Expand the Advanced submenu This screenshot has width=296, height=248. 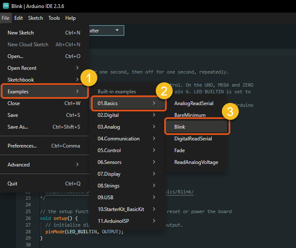pyautogui.click(x=45, y=165)
